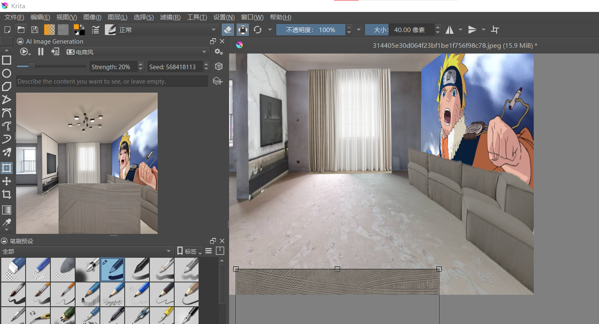599x324 pixels.
Task: Select the Multibrush tool
Action: click(7, 153)
